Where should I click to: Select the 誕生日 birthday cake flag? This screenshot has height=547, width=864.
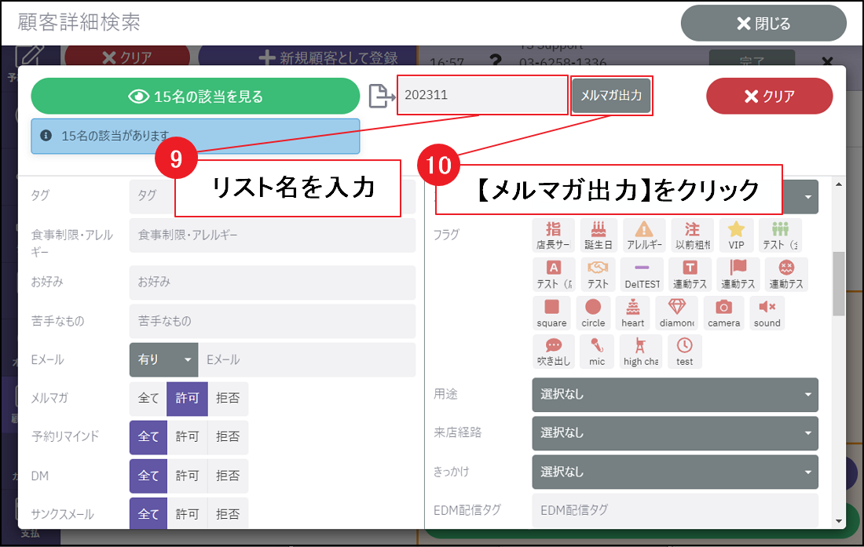tap(599, 235)
